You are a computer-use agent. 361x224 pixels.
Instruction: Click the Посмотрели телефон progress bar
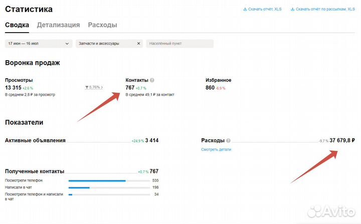pyautogui.click(x=109, y=181)
